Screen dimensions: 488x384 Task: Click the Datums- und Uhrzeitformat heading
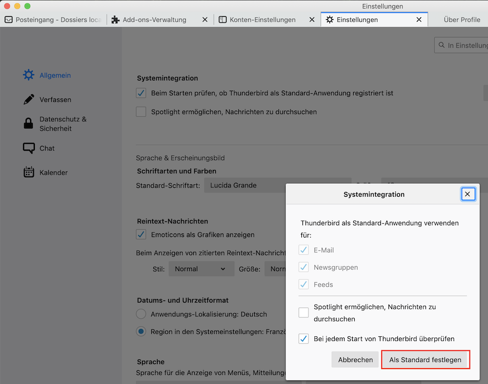pos(182,301)
